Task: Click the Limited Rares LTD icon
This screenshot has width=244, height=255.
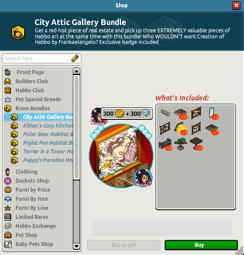Action: [x=8, y=217]
